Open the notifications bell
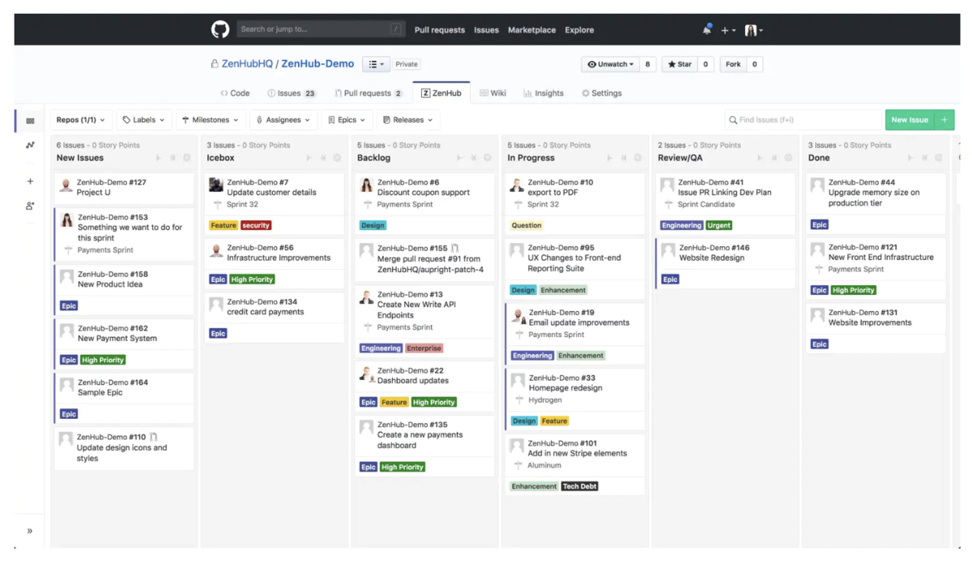This screenshot has height=564, width=972. pyautogui.click(x=706, y=29)
